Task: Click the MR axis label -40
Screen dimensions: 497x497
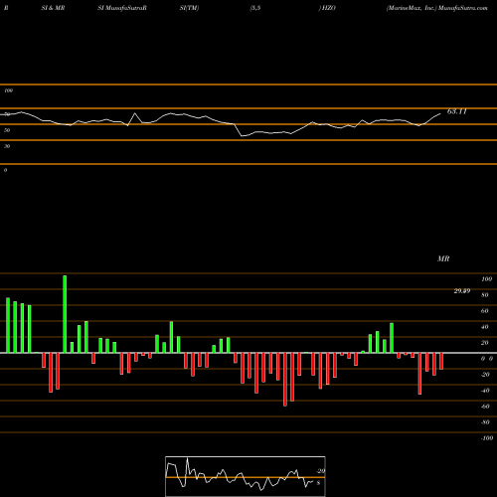Action: coord(485,391)
